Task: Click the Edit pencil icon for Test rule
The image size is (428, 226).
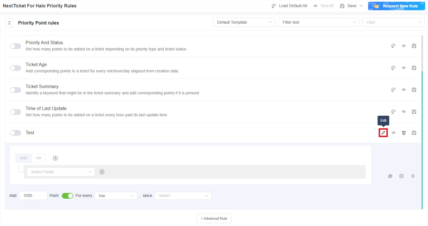Action: [383, 133]
